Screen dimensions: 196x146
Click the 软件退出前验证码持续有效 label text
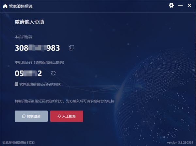pos(40,84)
